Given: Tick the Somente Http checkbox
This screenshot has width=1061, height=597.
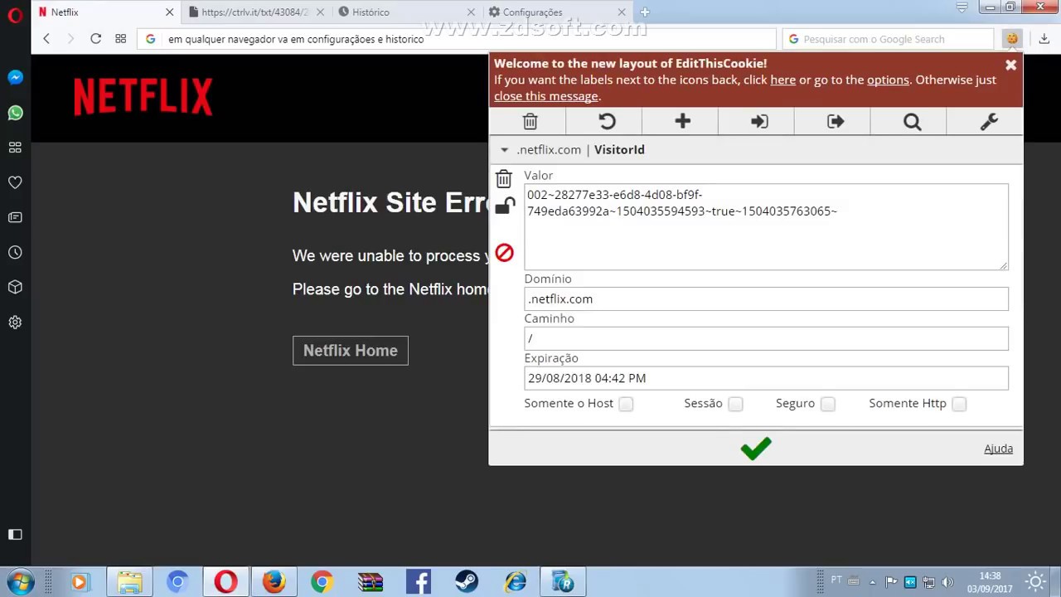Looking at the screenshot, I should tap(959, 404).
